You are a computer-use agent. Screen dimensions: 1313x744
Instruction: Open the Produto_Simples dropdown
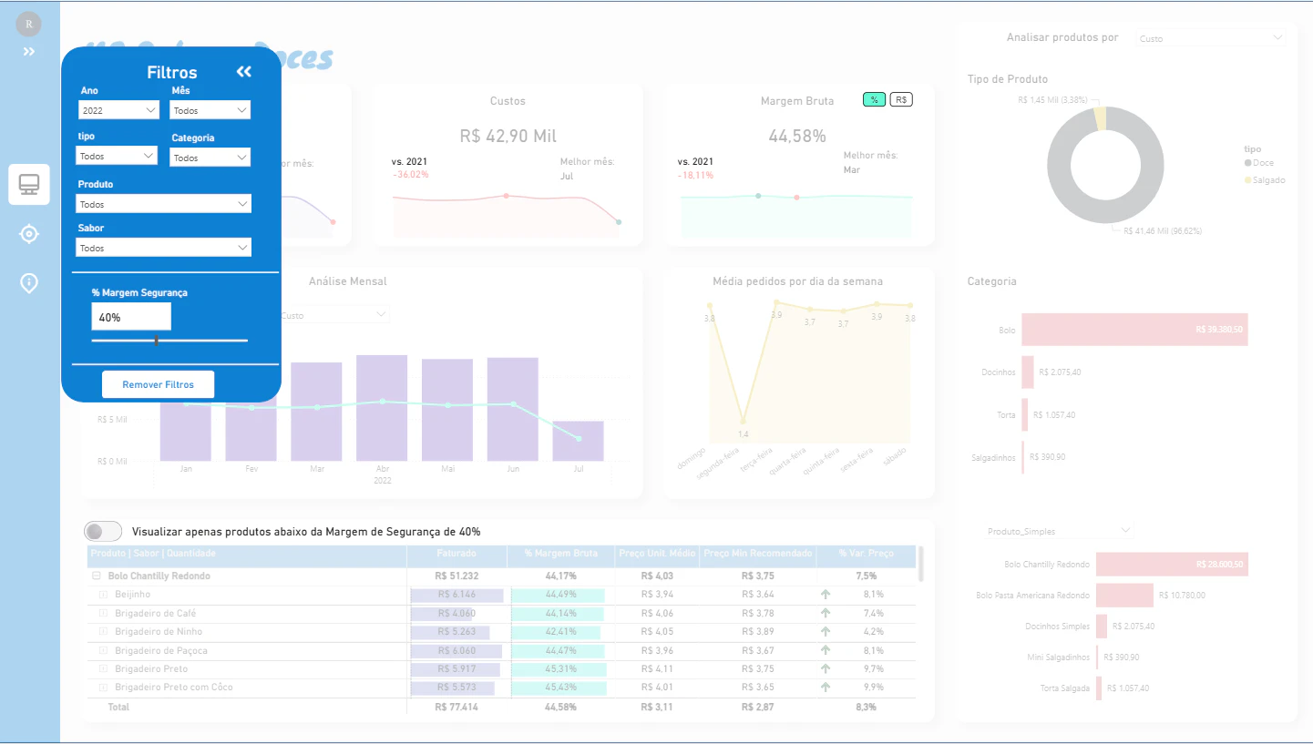(x=1059, y=531)
